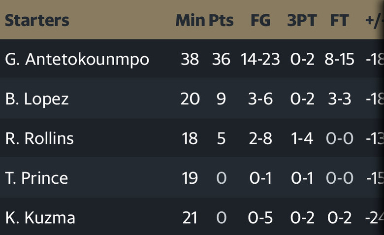The image size is (384, 235).
Task: Sort by the Pts column header
Action: [221, 20]
